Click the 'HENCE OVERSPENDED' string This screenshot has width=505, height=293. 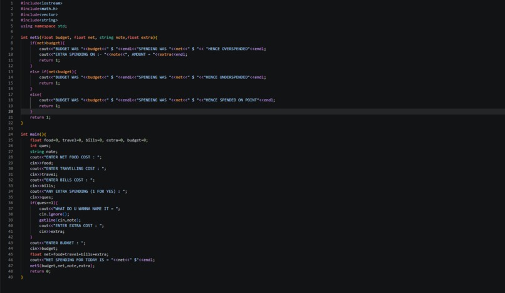tap(227, 49)
